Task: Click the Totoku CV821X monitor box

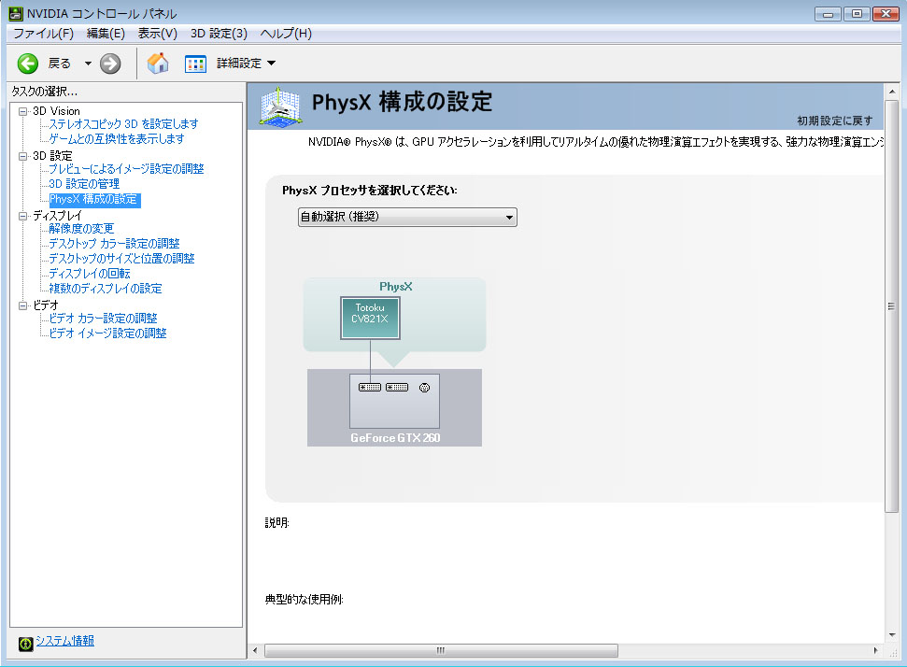Action: (370, 319)
